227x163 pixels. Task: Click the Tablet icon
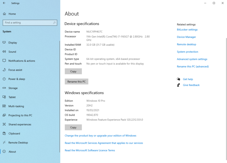[4, 97]
